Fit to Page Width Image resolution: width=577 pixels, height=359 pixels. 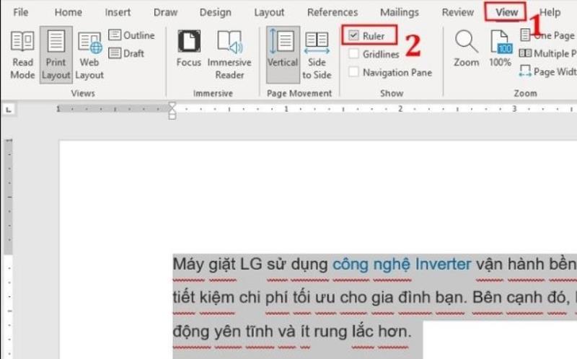coord(548,71)
